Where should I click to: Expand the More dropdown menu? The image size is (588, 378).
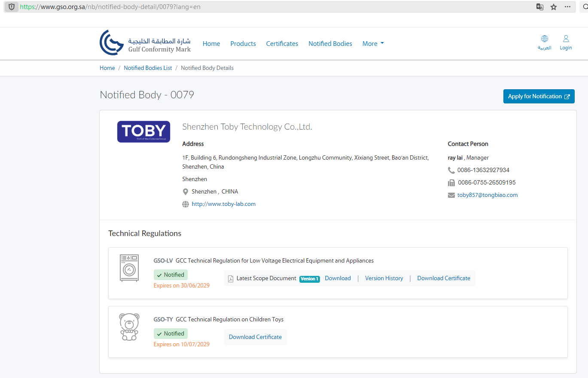pos(373,44)
